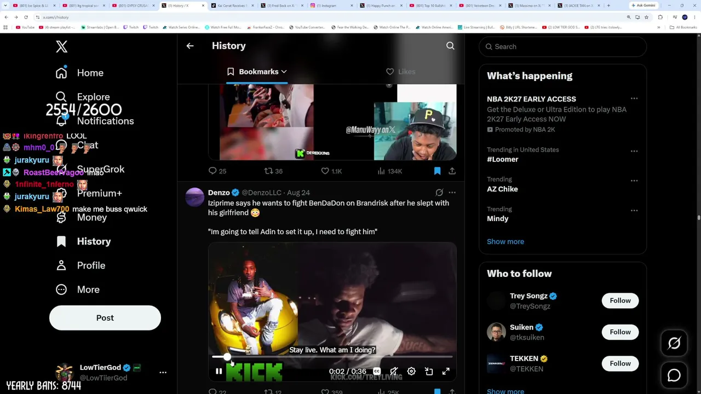Open options for the AZ Chike trend
This screenshot has width=701, height=394.
point(634,181)
